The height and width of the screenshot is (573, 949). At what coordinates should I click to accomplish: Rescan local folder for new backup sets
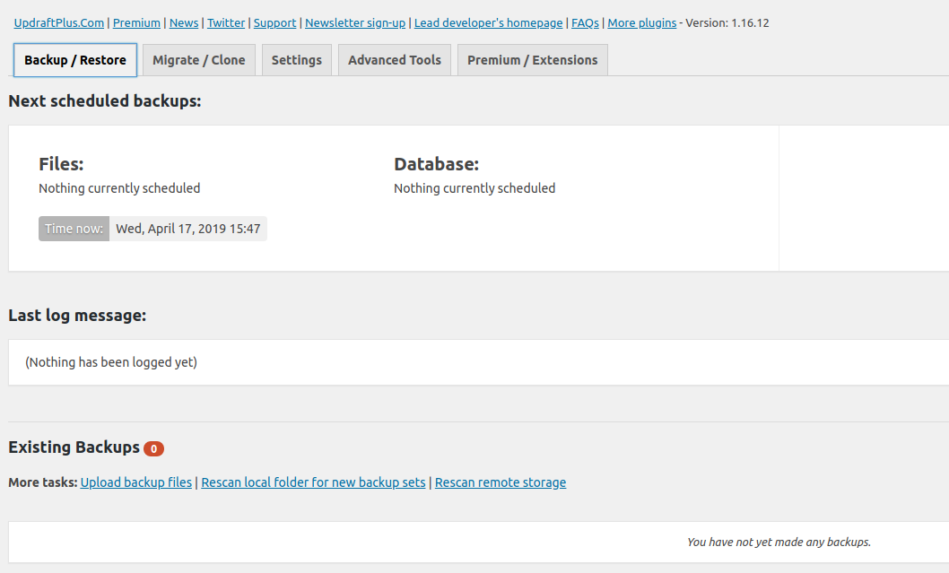click(x=313, y=482)
